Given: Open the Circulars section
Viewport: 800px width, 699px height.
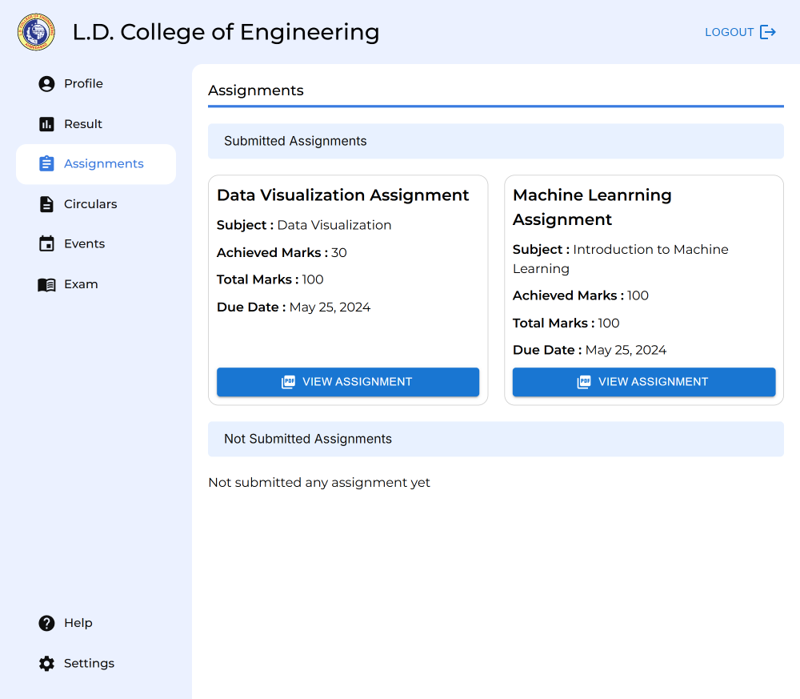Looking at the screenshot, I should coord(90,204).
